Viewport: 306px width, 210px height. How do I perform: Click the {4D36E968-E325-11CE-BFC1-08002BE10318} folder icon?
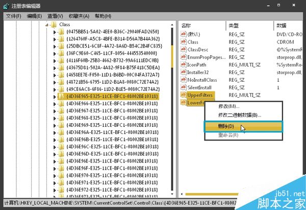(61, 118)
